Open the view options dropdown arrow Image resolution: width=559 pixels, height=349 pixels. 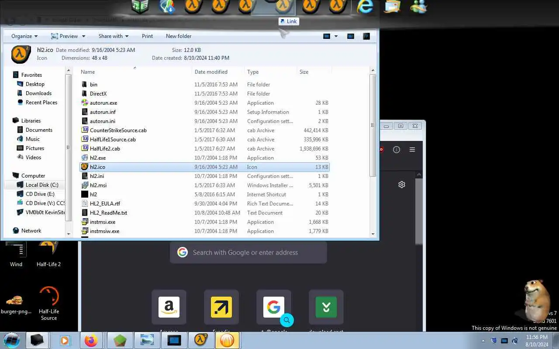click(x=336, y=36)
